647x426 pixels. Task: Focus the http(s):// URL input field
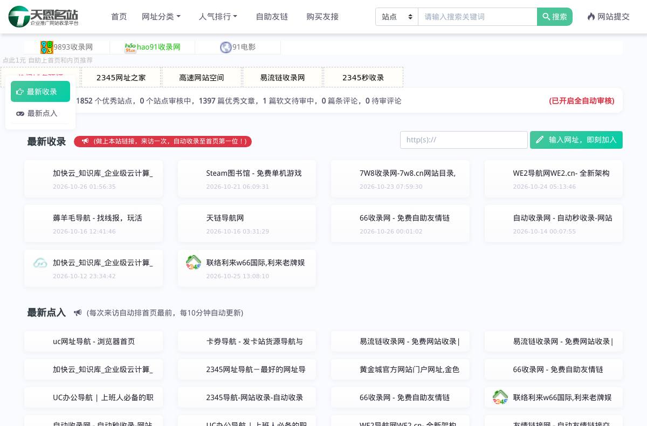(x=464, y=140)
